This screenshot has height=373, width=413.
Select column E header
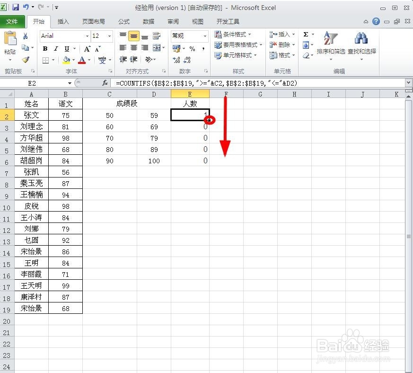point(190,94)
